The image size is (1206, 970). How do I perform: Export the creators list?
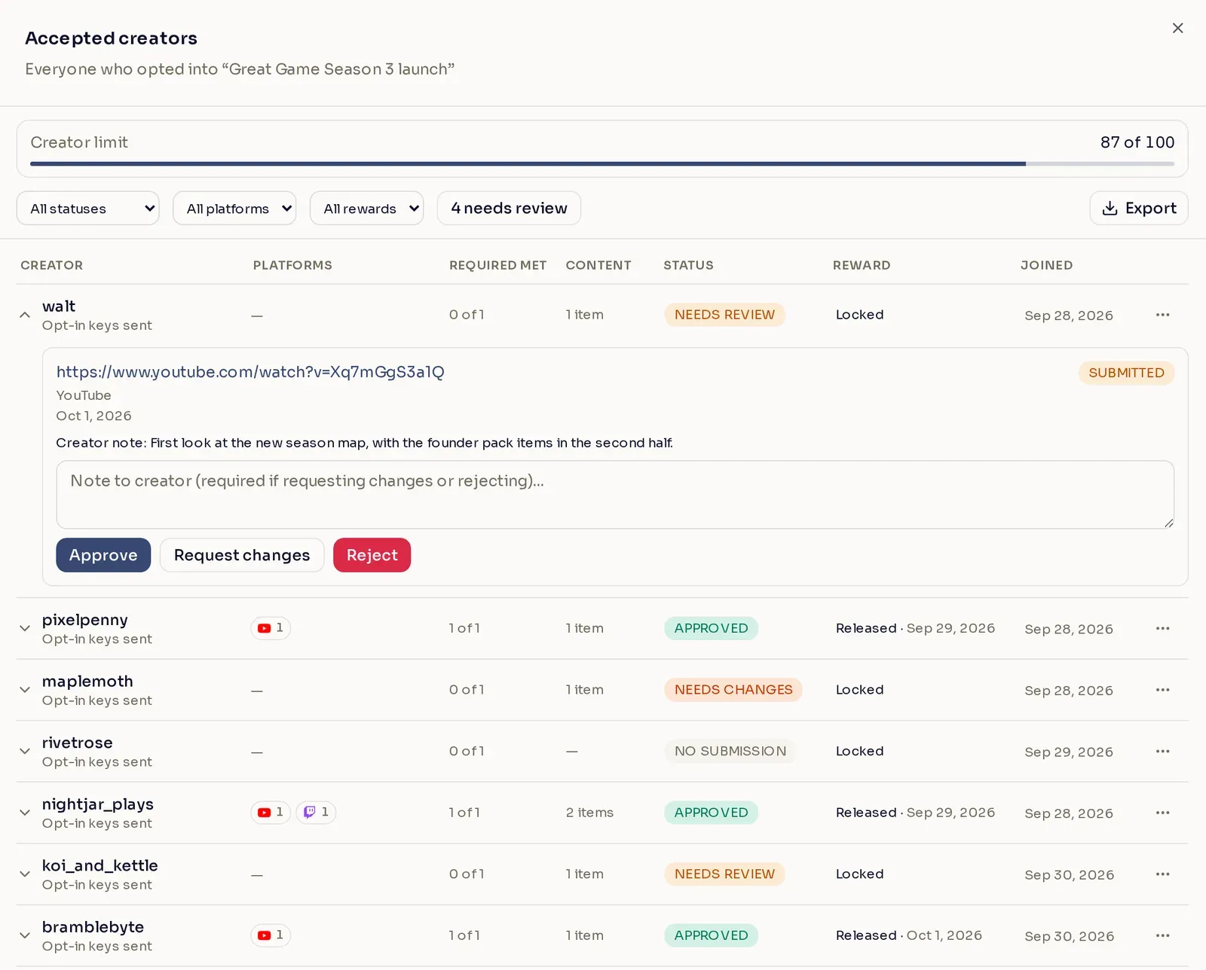click(x=1139, y=209)
